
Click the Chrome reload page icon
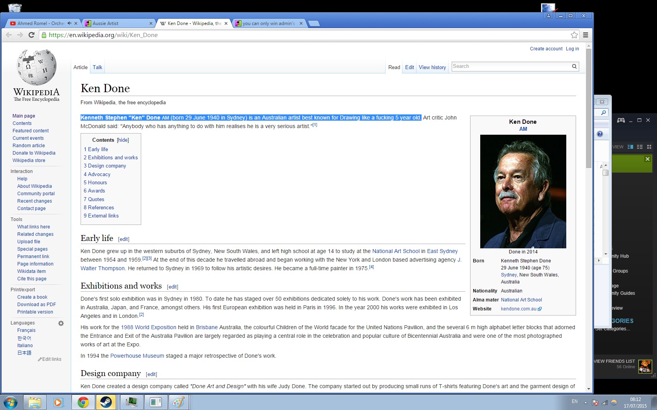[x=32, y=35]
